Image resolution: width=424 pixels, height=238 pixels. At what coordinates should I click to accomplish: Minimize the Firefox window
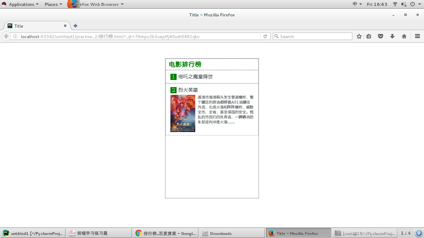[394, 15]
